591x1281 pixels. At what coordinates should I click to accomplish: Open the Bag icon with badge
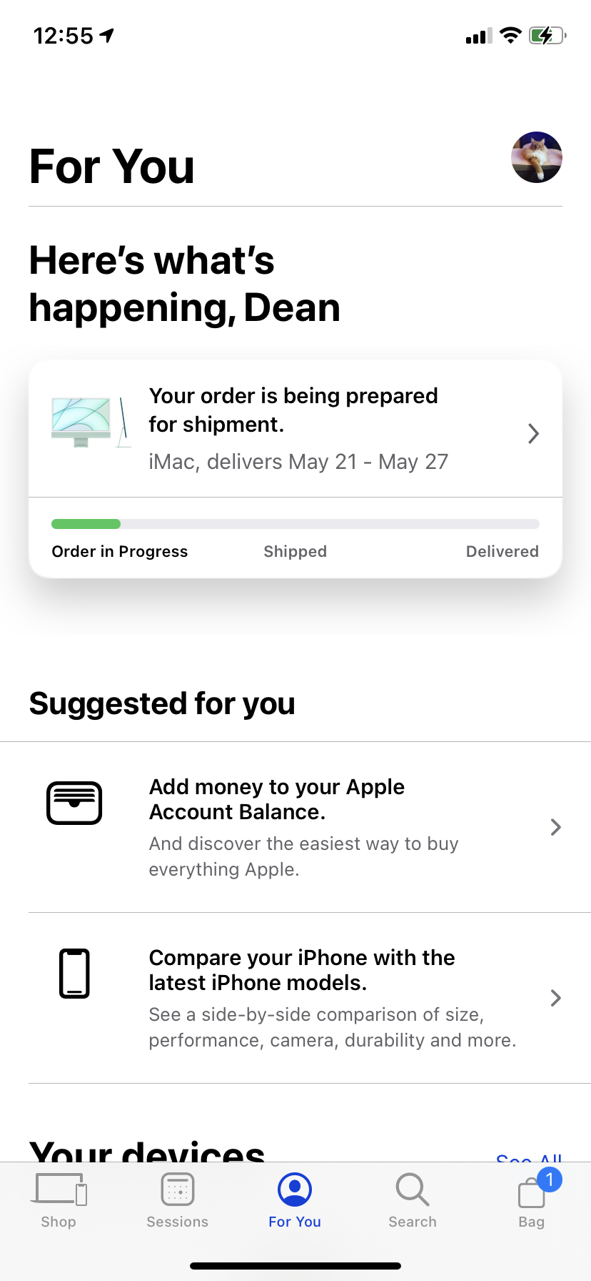click(x=532, y=1192)
